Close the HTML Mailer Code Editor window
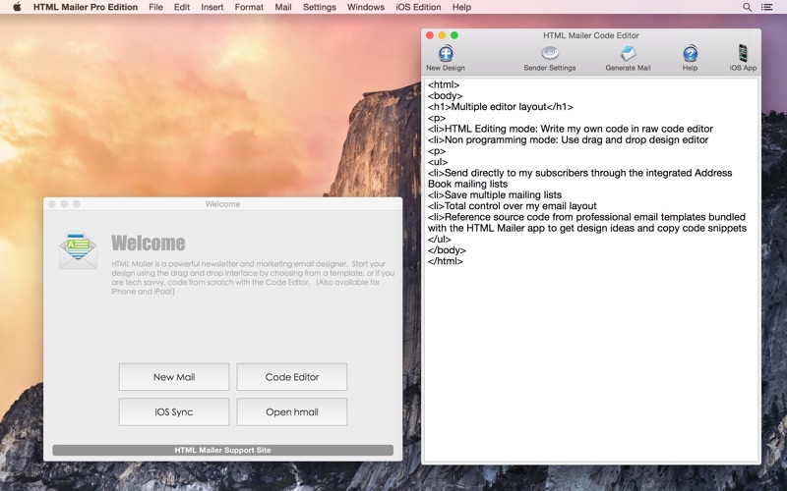This screenshot has width=787, height=491. (x=430, y=35)
